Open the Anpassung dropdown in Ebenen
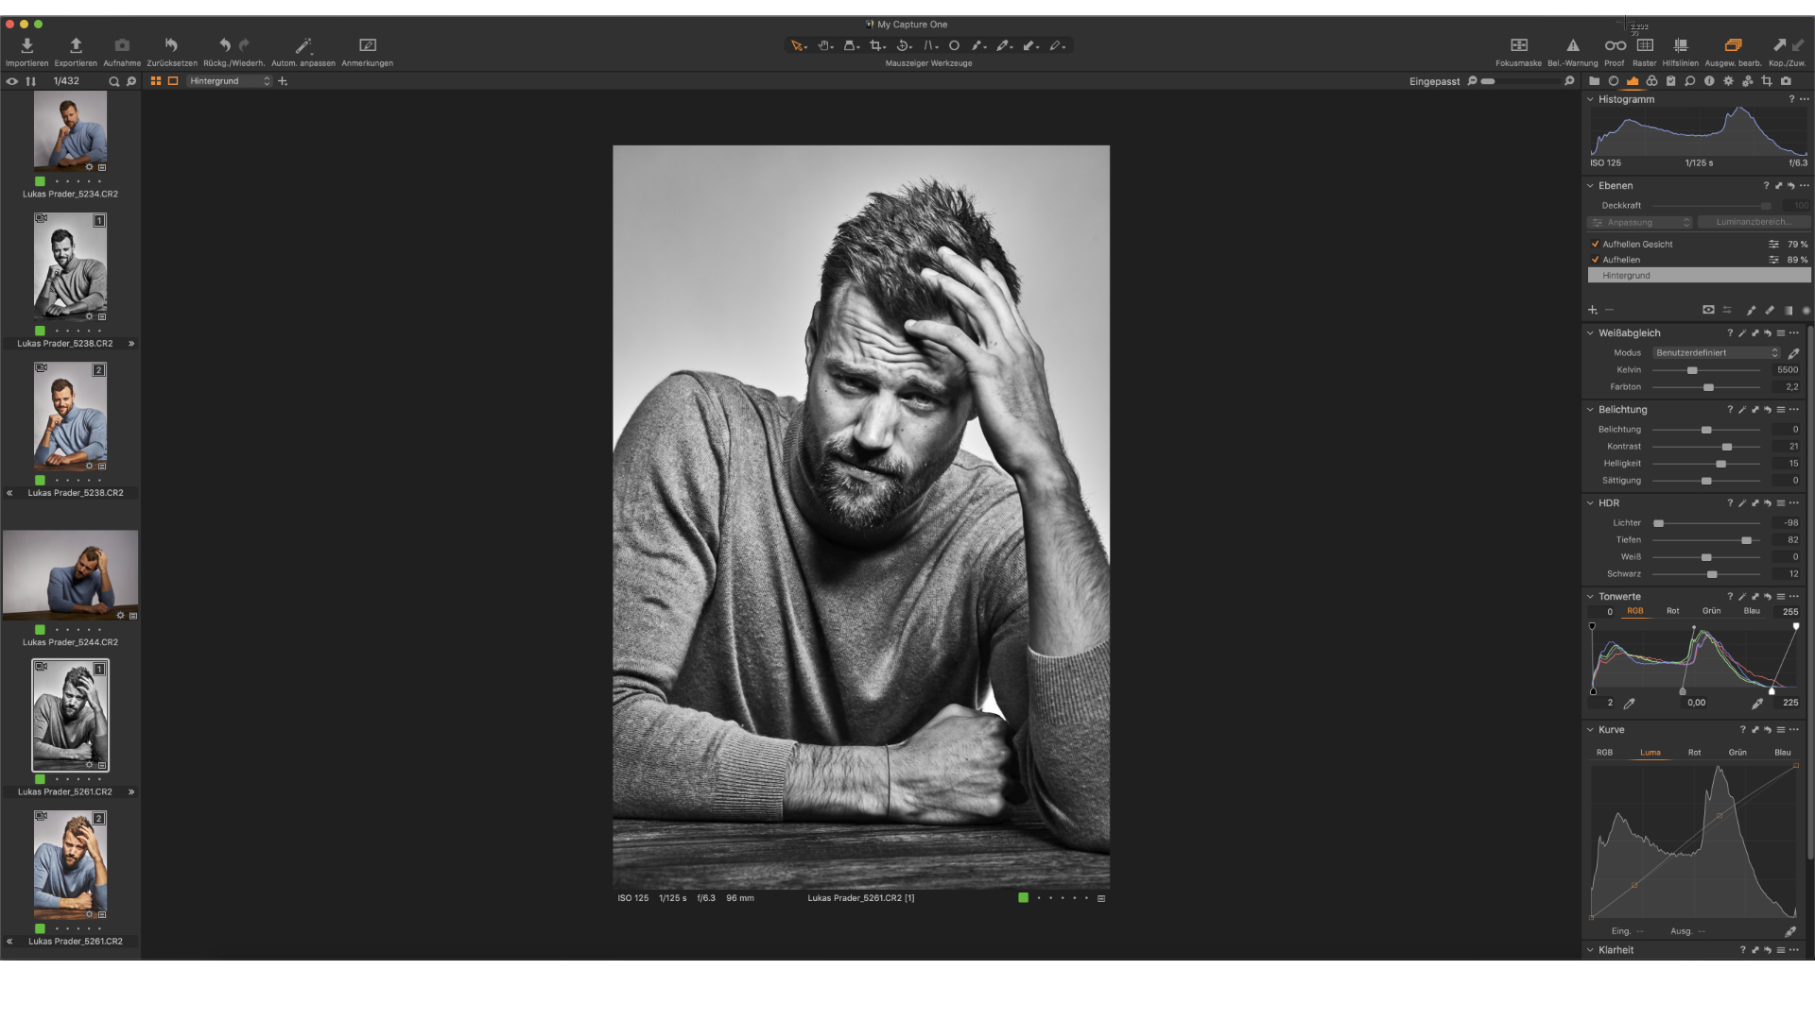This screenshot has width=1815, height=1020. tap(1639, 222)
